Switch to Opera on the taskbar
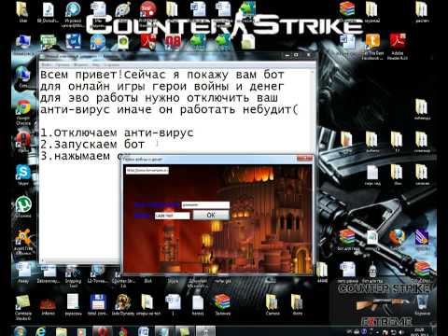The width and height of the screenshot is (448, 336). click(103, 331)
